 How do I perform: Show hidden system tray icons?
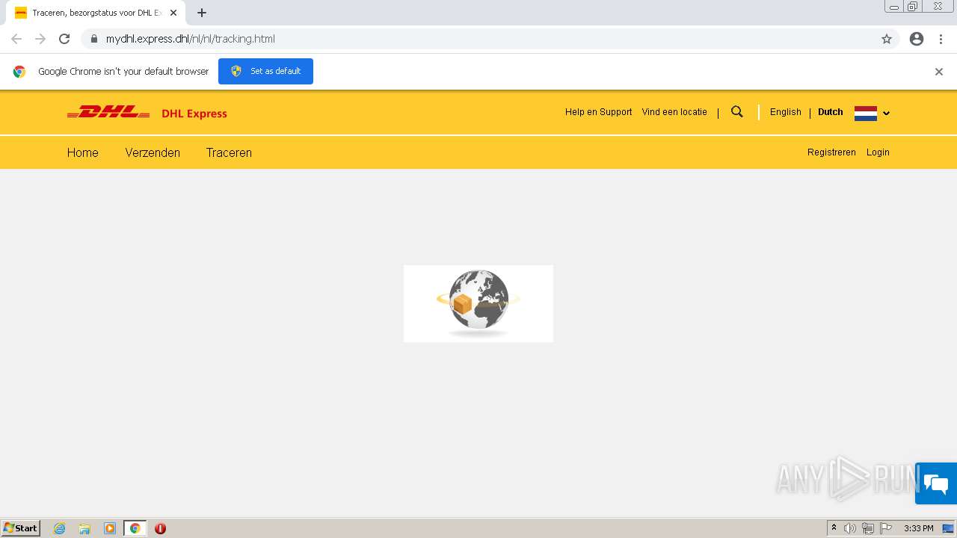click(834, 528)
